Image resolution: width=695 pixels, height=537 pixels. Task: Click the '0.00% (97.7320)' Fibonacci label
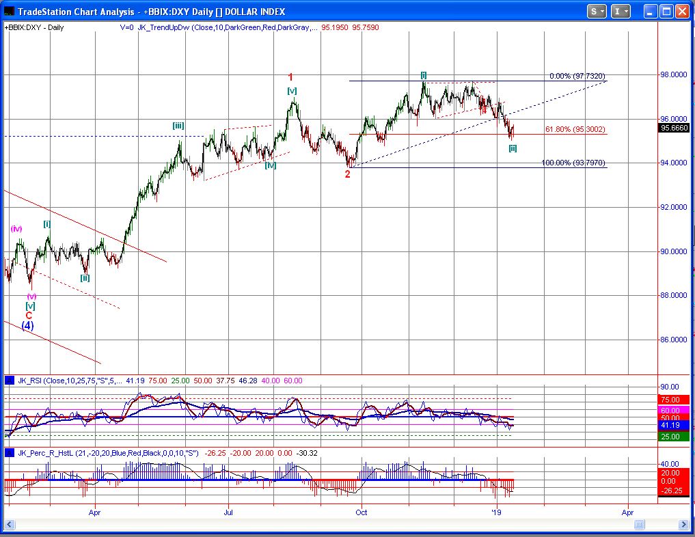(577, 77)
